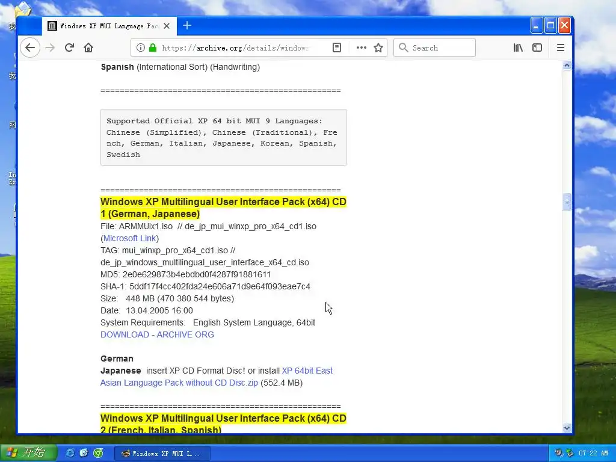Open the Library icon in toolbar

518,48
